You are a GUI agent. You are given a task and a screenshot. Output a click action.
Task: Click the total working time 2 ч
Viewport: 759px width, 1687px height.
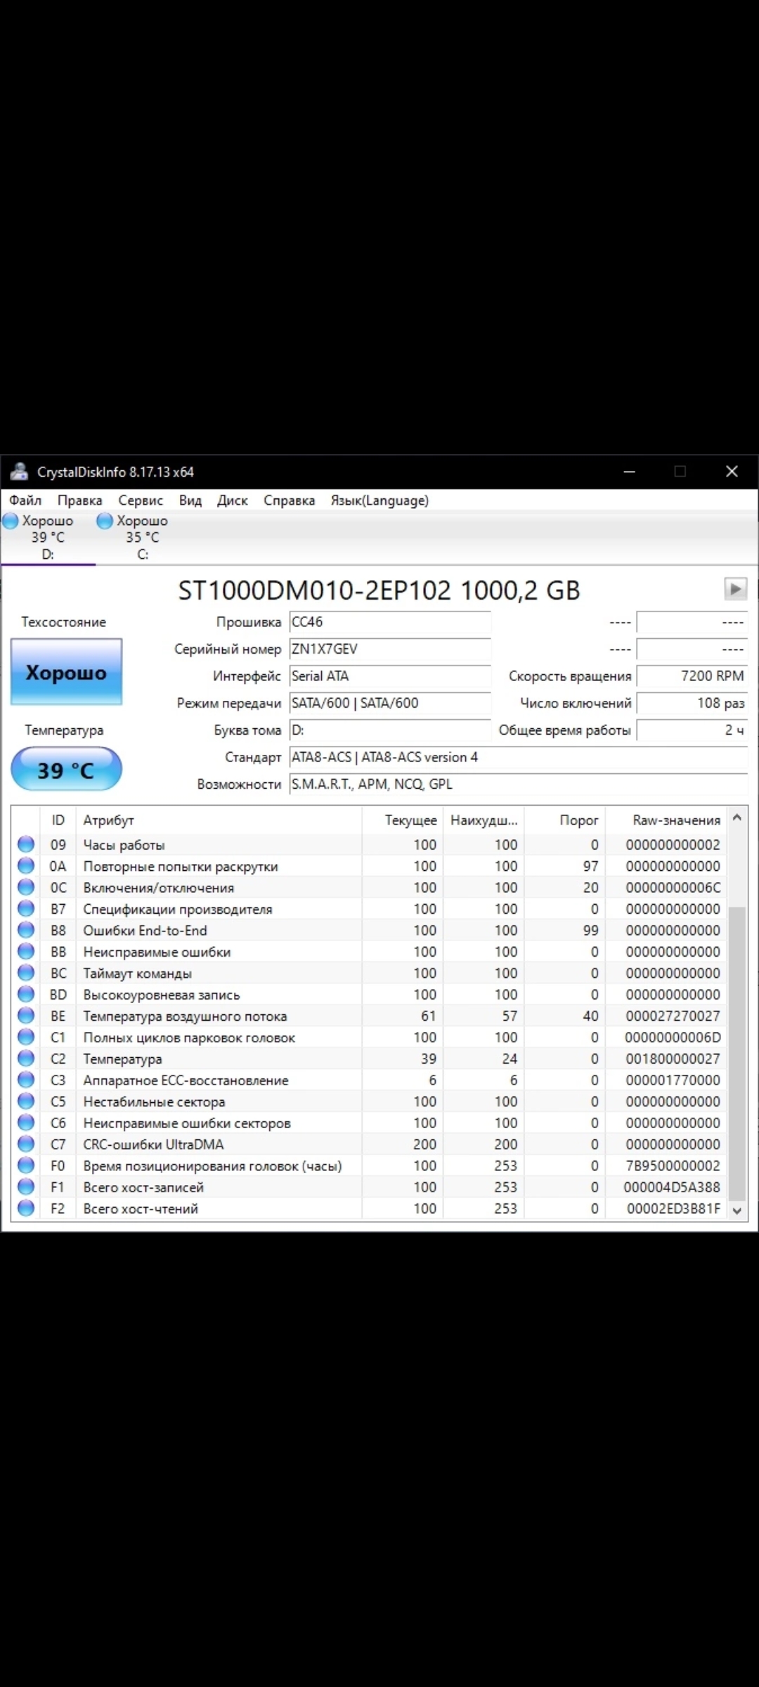point(692,730)
